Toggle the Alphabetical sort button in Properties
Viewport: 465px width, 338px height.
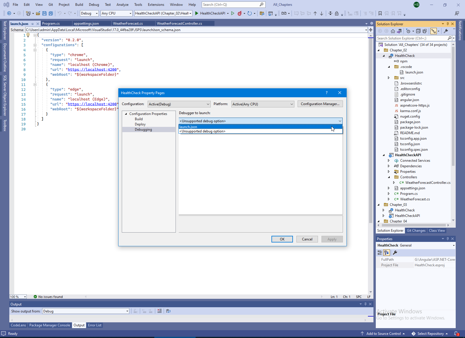[387, 253]
